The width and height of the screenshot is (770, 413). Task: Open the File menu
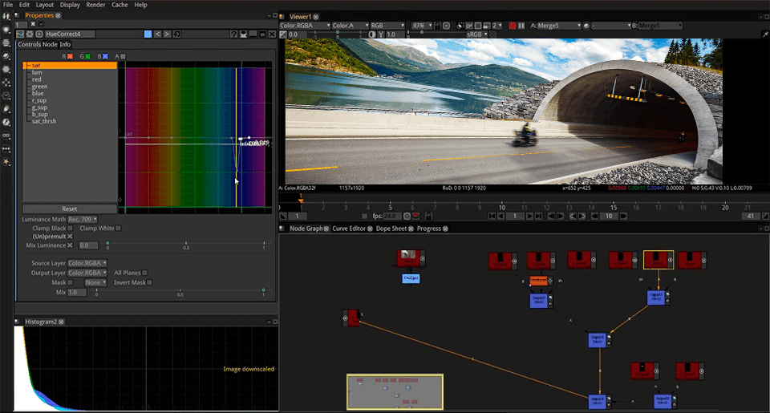tap(8, 5)
